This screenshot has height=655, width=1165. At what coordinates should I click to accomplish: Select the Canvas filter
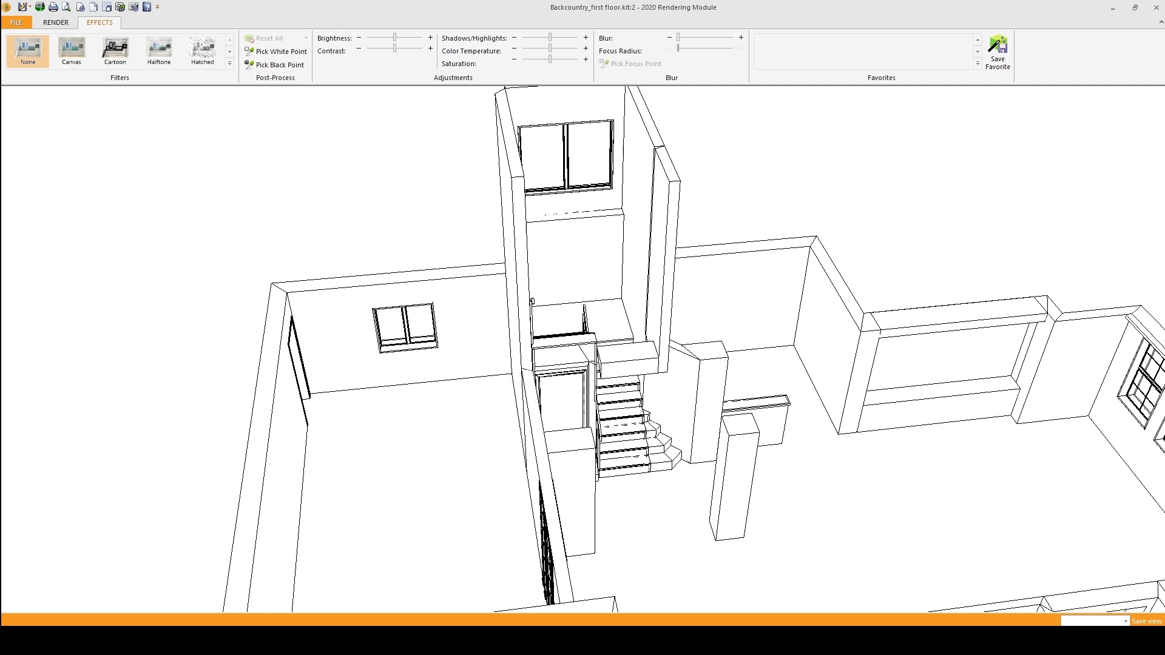[72, 51]
